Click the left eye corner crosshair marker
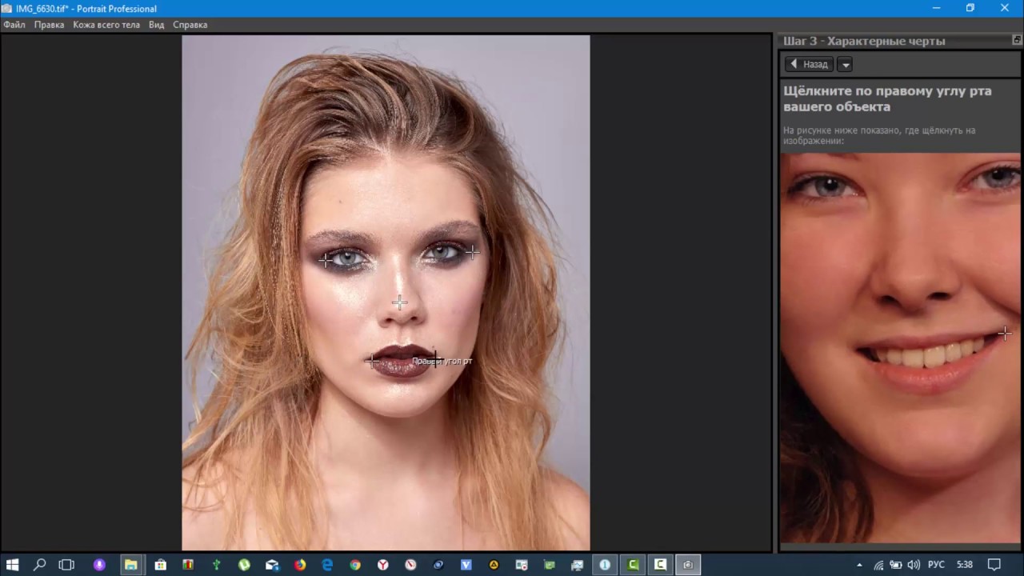Image resolution: width=1024 pixels, height=576 pixels. (x=325, y=260)
